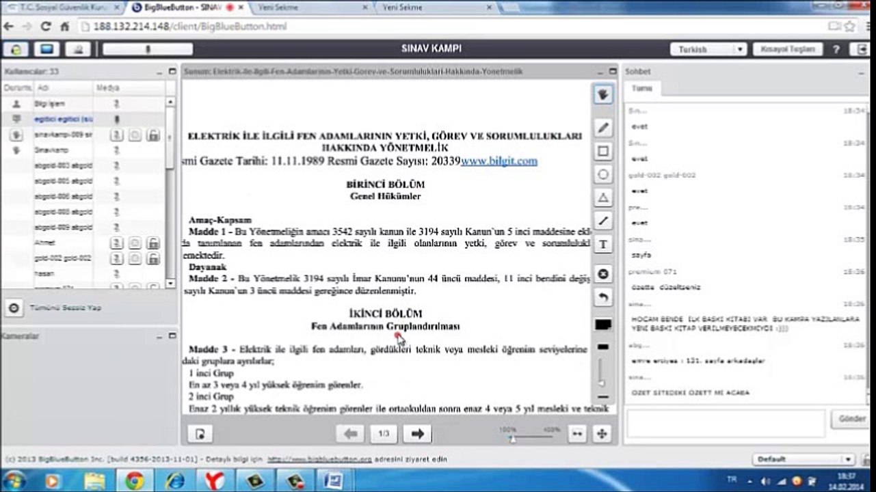Image resolution: width=876 pixels, height=492 pixels.
Task: Toggle lock for gold-002 user
Action: coord(153,258)
